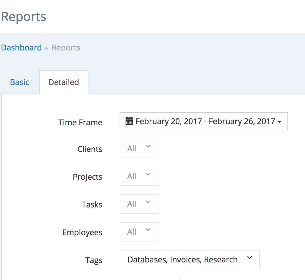This screenshot has height=280, width=305.
Task: Click the Projects dropdown chevron
Action: 148,175
